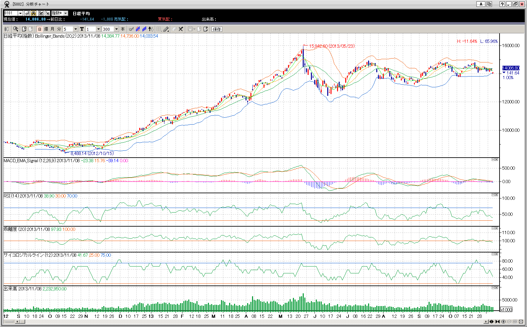Screen dimensions: 527x327
Task: Click the X delete drawings icon
Action: pyautogui.click(x=181, y=29)
